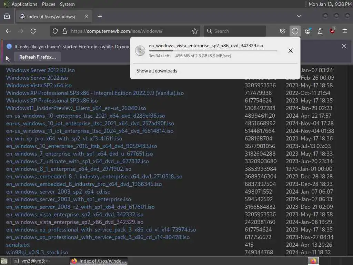Open windows_embedded_8_industry_pro ISO link
The height and width of the screenshot is (265, 353).
click(x=84, y=184)
